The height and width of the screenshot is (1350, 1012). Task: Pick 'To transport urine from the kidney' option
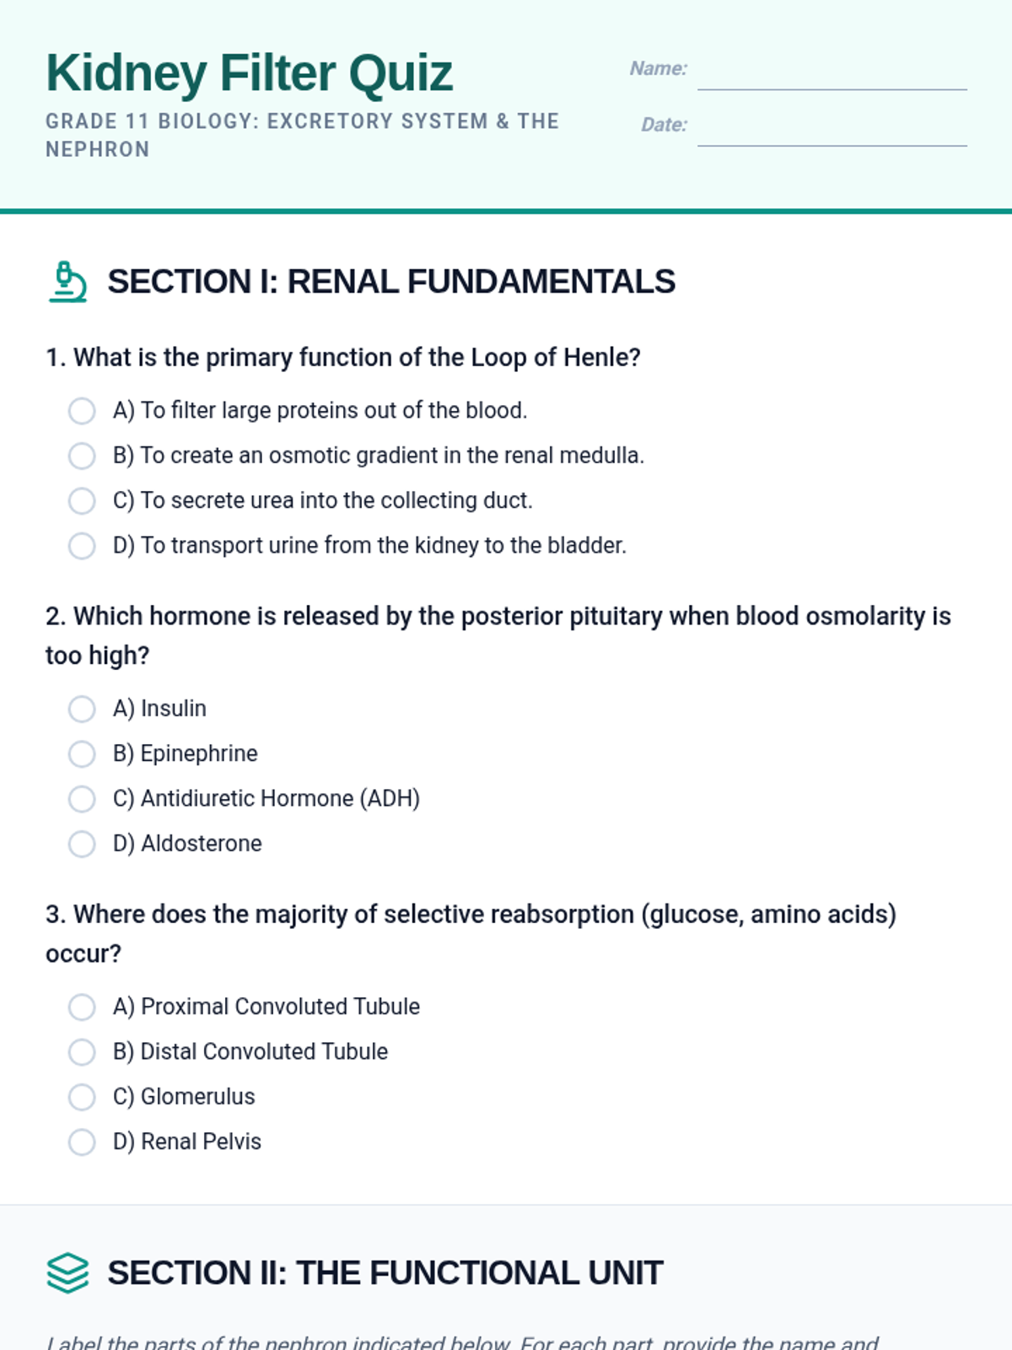click(x=82, y=546)
